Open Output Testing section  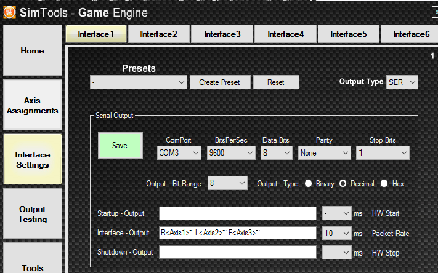[x=33, y=213]
